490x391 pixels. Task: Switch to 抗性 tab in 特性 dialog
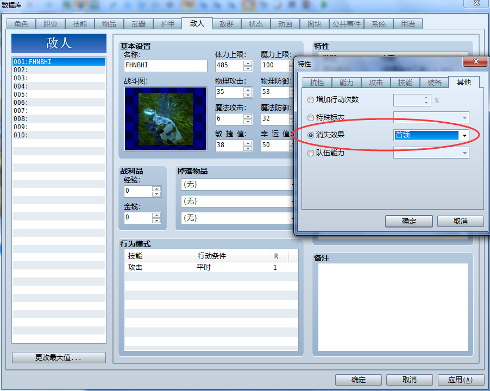click(x=317, y=83)
